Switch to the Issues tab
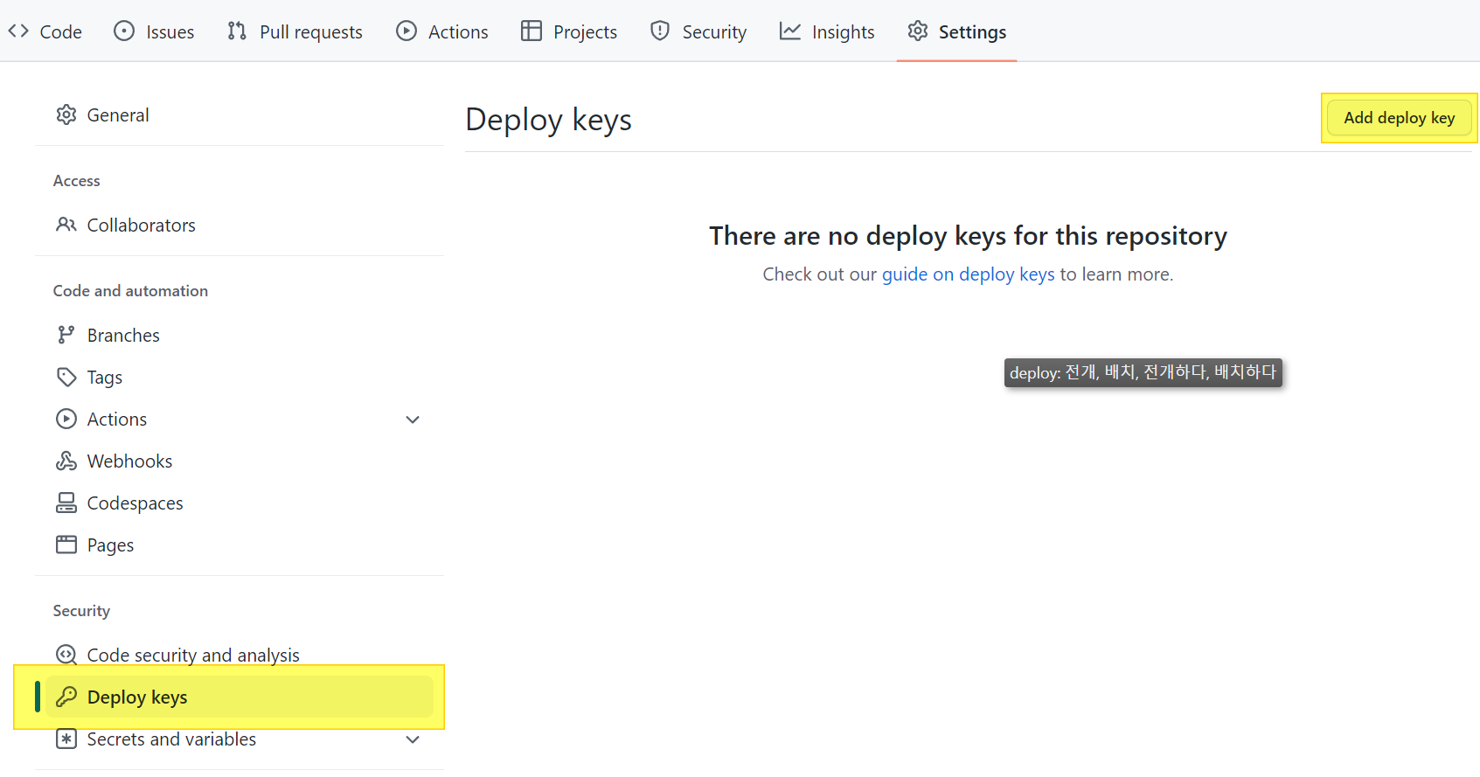 point(155,32)
